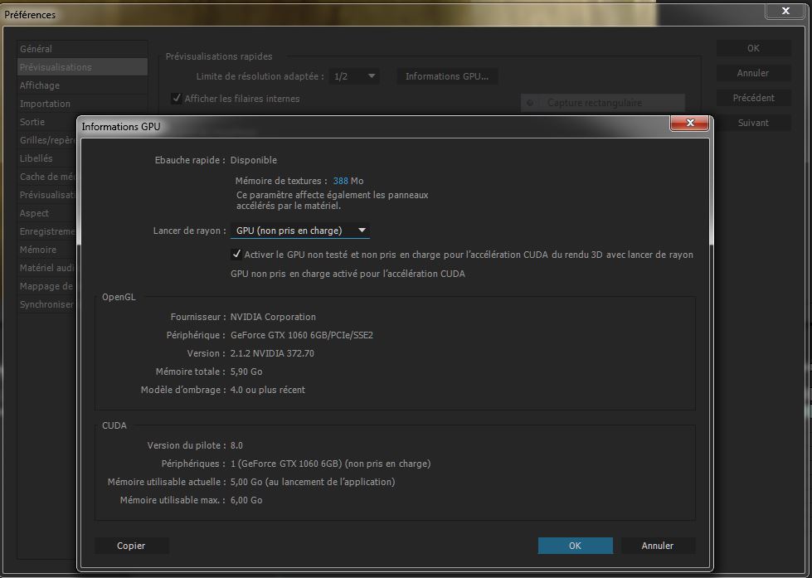Select the Prévisualisations category
This screenshot has height=578, width=812.
coord(56,67)
